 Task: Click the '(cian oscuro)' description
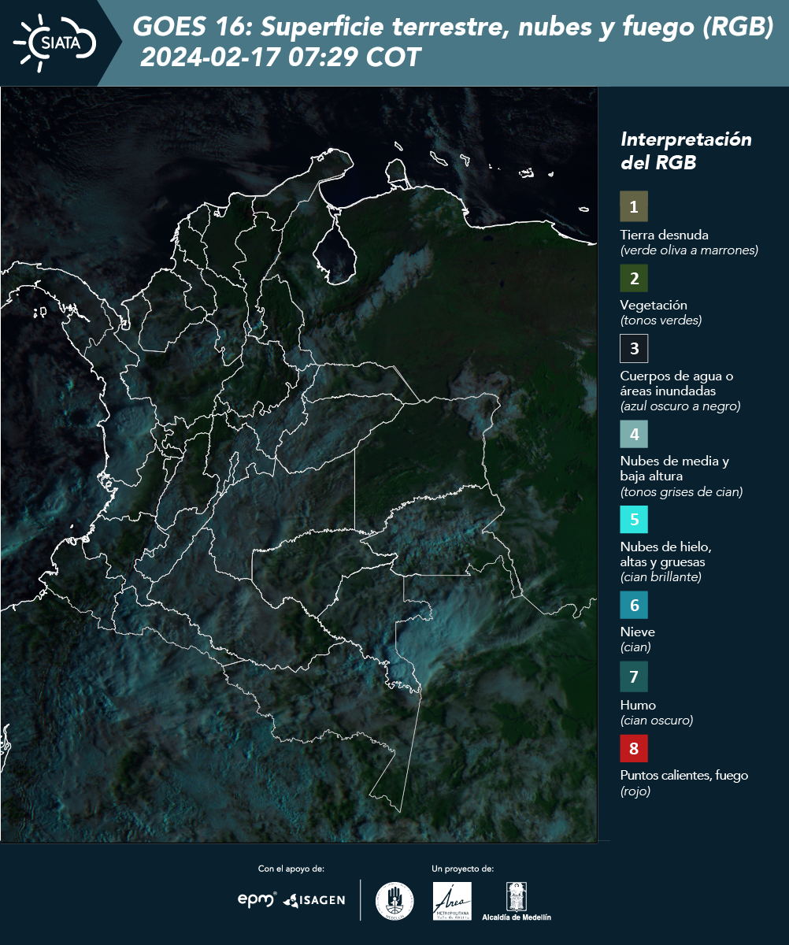(657, 721)
